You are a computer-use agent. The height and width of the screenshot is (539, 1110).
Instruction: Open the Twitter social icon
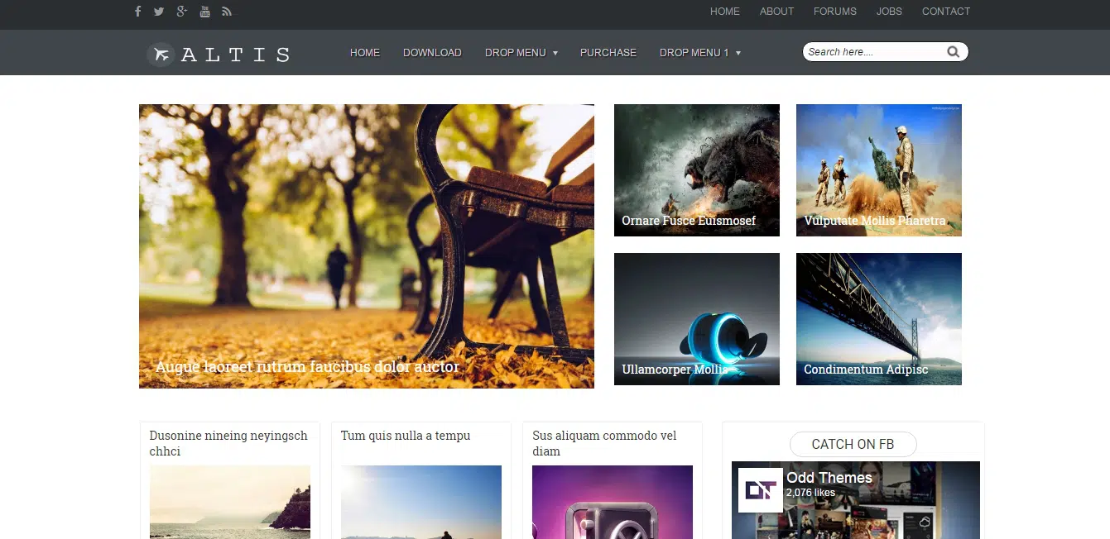point(159,12)
